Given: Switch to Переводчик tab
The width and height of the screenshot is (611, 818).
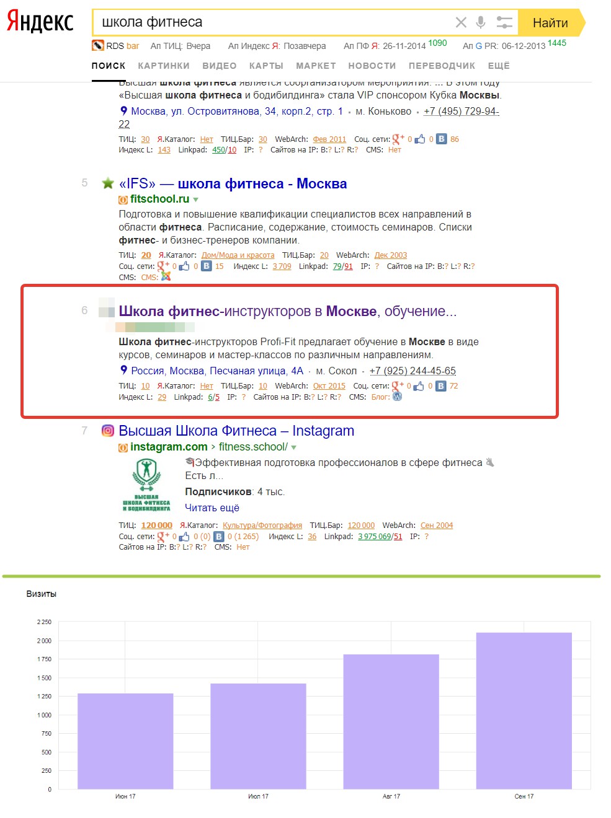Looking at the screenshot, I should (442, 66).
